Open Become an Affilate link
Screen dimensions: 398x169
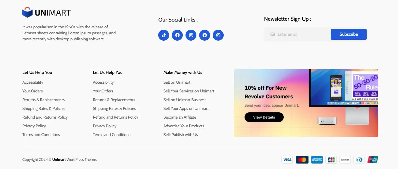click(179, 117)
